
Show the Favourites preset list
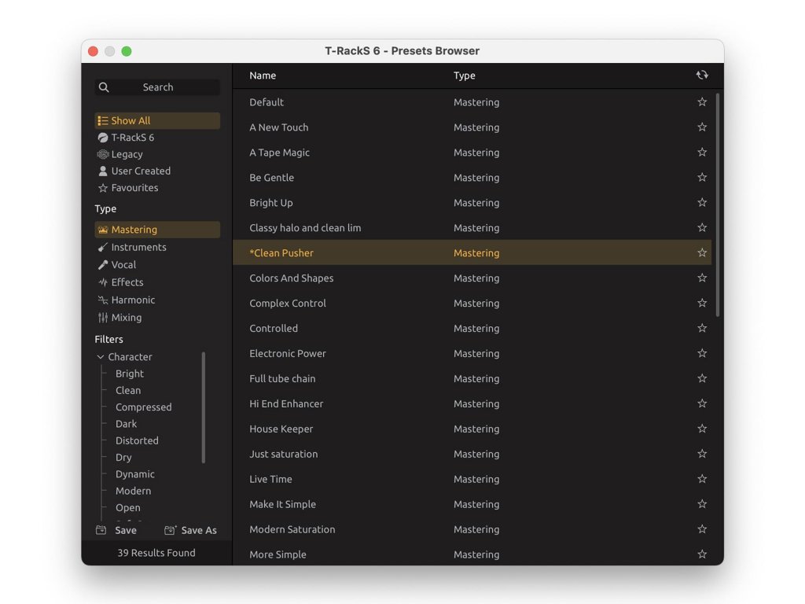pos(134,188)
